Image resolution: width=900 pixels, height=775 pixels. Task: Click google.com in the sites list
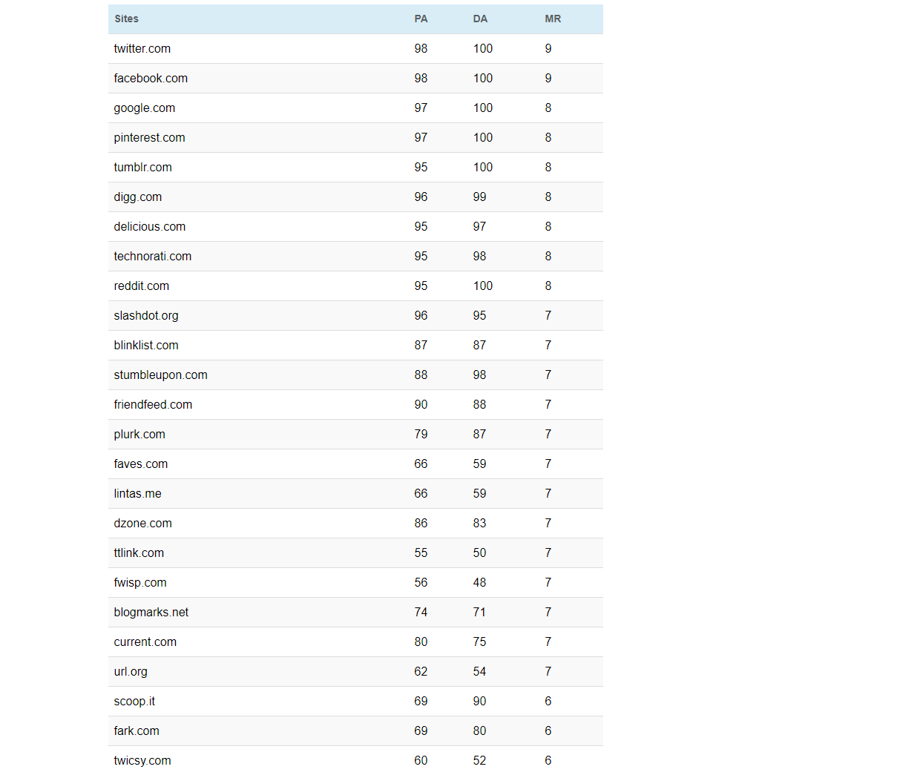[144, 108]
